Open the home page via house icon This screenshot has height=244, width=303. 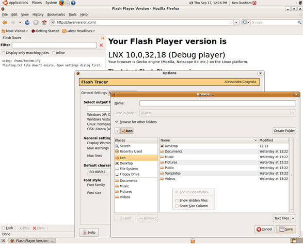tap(44, 22)
